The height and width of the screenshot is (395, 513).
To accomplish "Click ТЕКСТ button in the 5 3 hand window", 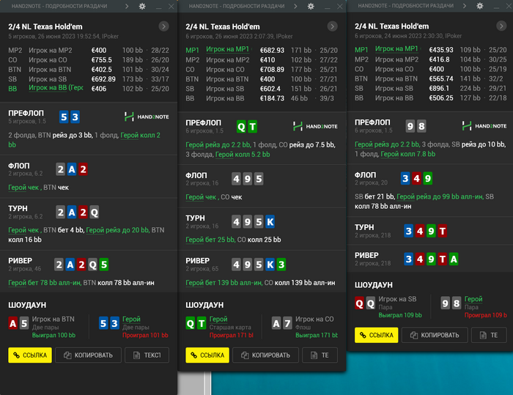I will click(147, 355).
